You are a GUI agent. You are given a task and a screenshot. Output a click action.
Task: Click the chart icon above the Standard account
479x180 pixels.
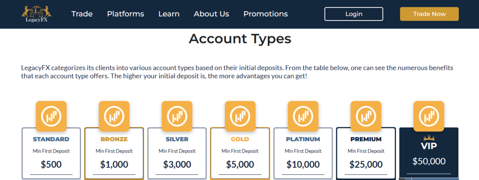pyautogui.click(x=51, y=116)
